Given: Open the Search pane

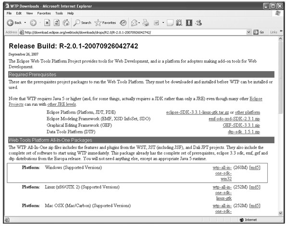Looking at the screenshot, I should [82, 23].
